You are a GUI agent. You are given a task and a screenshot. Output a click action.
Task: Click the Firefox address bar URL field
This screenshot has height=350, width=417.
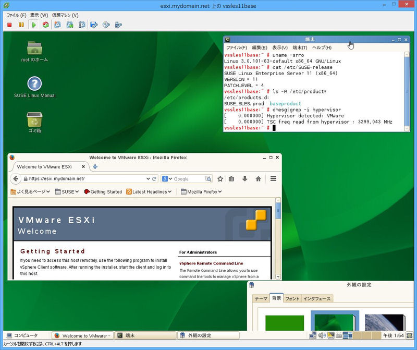pos(87,179)
